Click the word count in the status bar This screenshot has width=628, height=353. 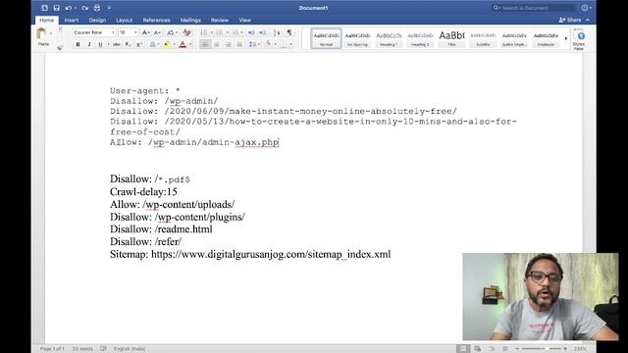pyautogui.click(x=82, y=349)
